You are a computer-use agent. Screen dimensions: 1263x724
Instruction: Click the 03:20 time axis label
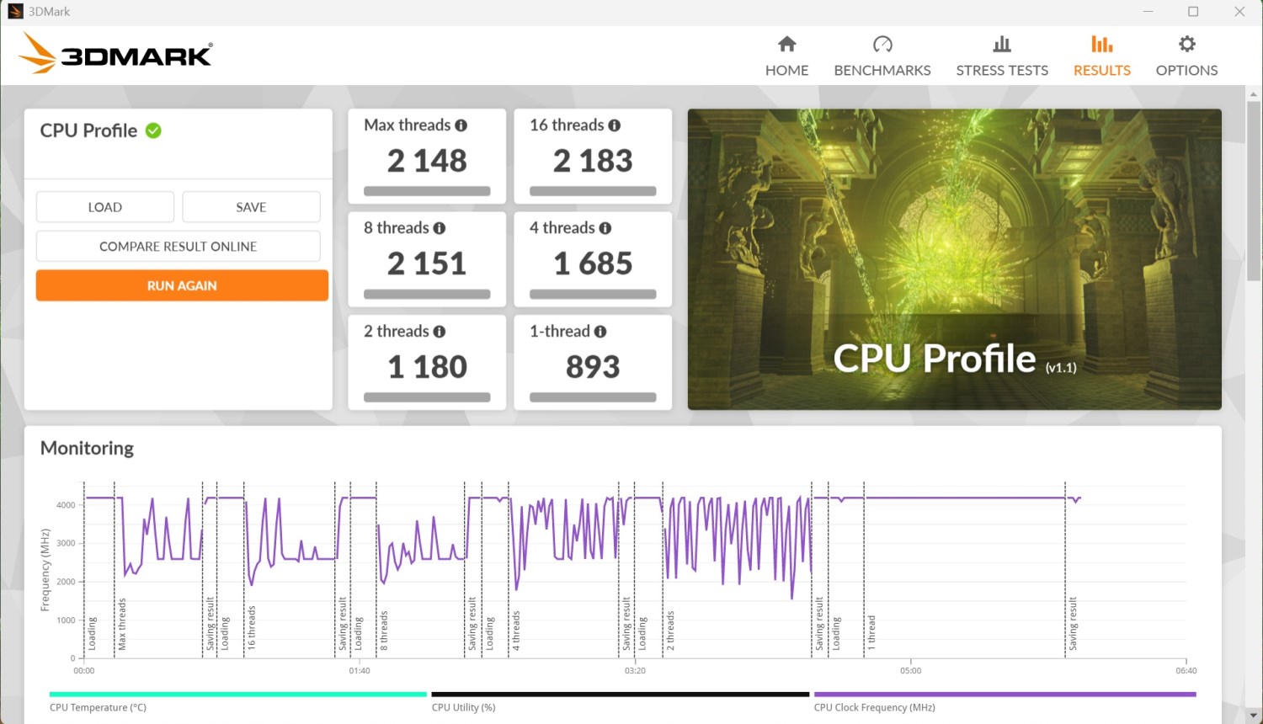[635, 671]
